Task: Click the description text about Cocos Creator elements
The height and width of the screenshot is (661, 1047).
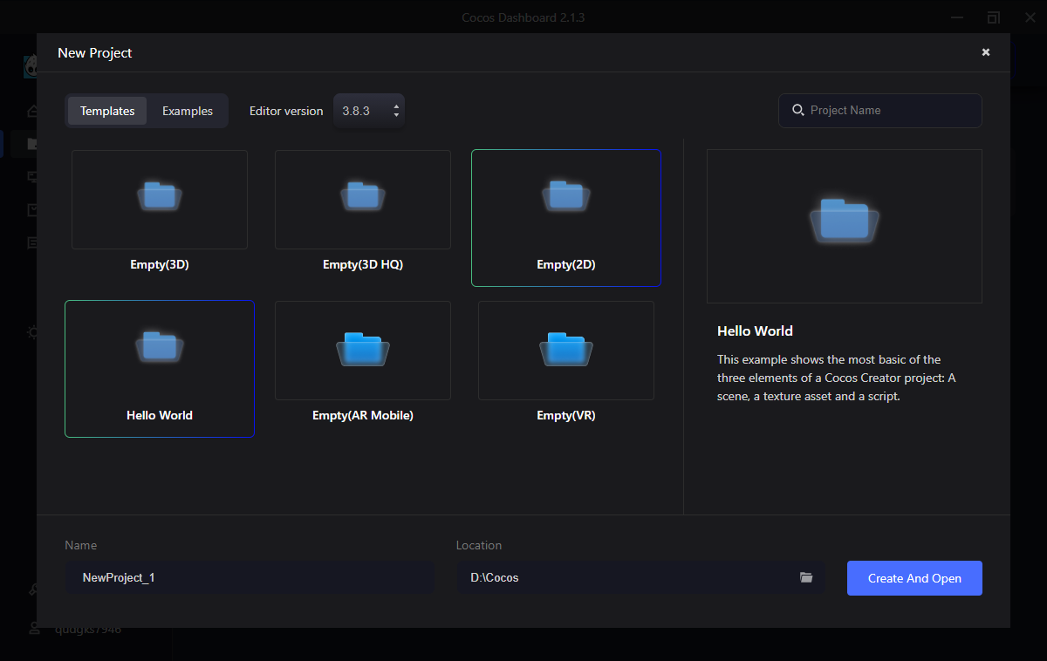Action: click(x=837, y=378)
